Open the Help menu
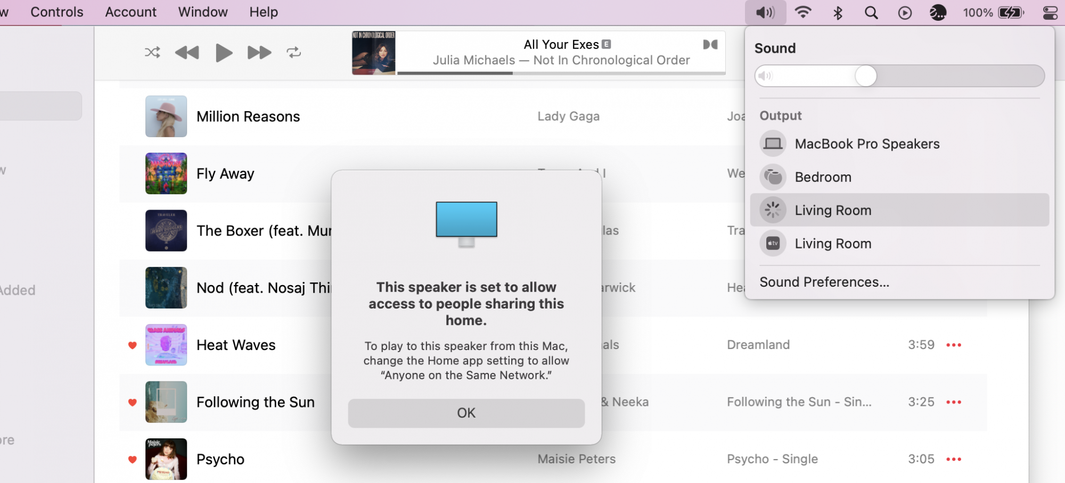This screenshot has width=1065, height=483. pyautogui.click(x=264, y=12)
